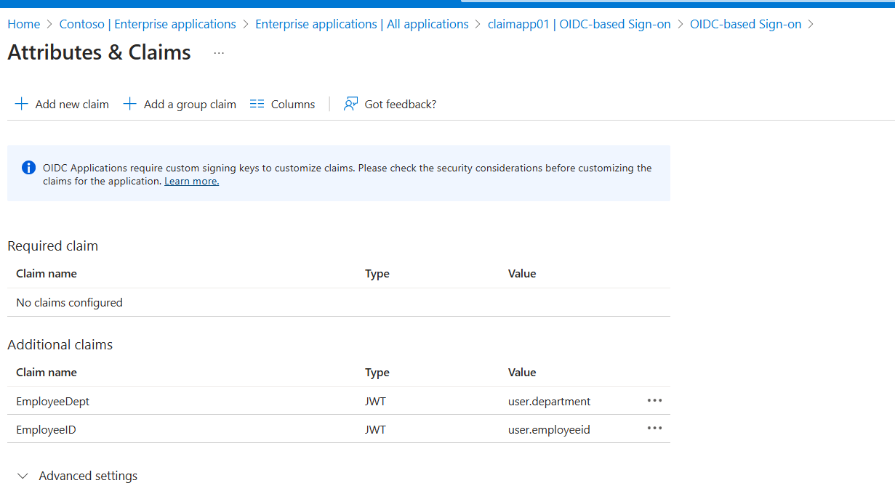Image resolution: width=895 pixels, height=491 pixels.
Task: Click the Columns list icon
Action: click(x=257, y=104)
